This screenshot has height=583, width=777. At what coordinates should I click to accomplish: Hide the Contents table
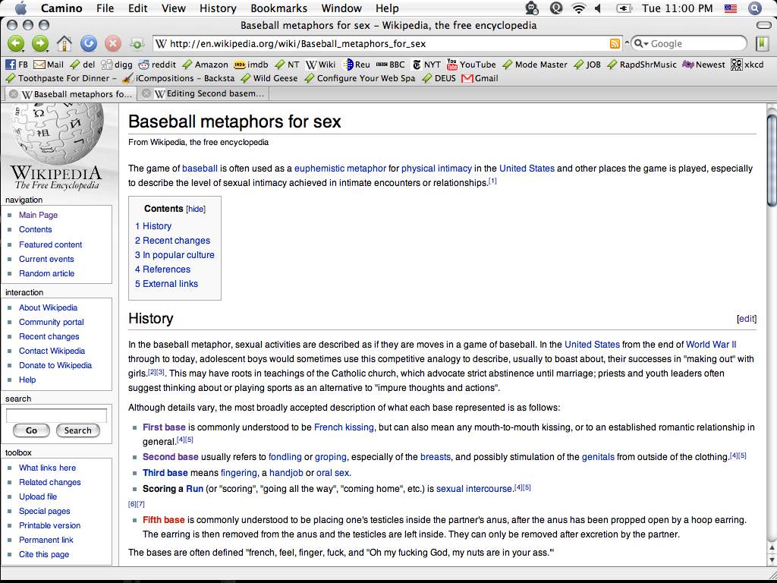tap(196, 210)
